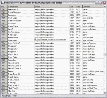Select the Horror Vacui demo entry
Image resolution: width=107 pixels, height=98 pixels.
[13, 26]
